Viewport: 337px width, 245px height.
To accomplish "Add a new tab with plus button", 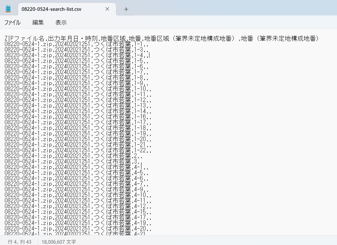I will coord(126,9).
